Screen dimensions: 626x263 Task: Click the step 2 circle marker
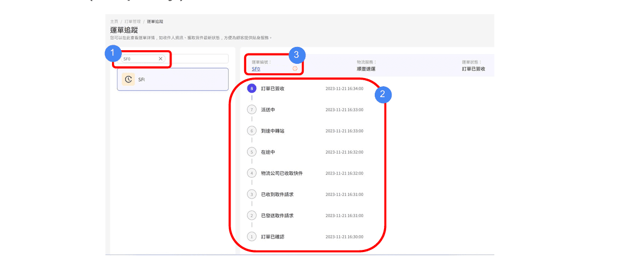(x=251, y=216)
